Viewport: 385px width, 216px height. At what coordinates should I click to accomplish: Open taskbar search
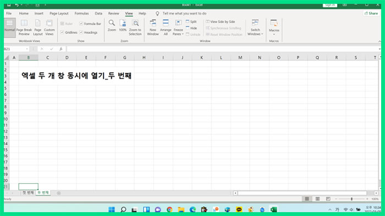pos(124,209)
